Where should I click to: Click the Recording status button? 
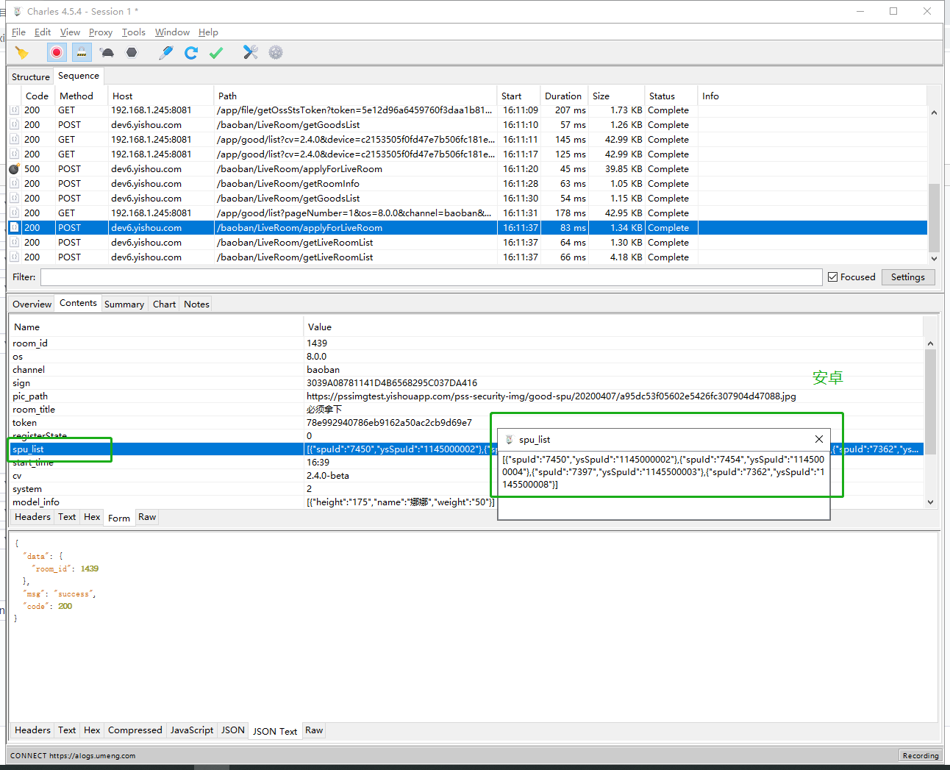pyautogui.click(x=921, y=755)
